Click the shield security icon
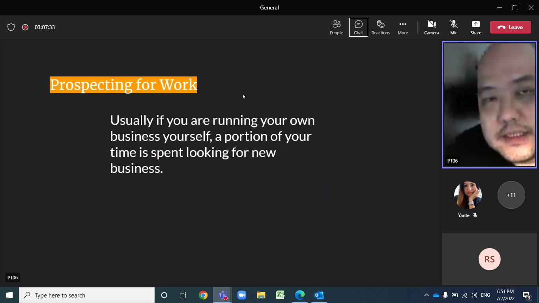Image resolution: width=539 pixels, height=303 pixels. click(x=11, y=27)
